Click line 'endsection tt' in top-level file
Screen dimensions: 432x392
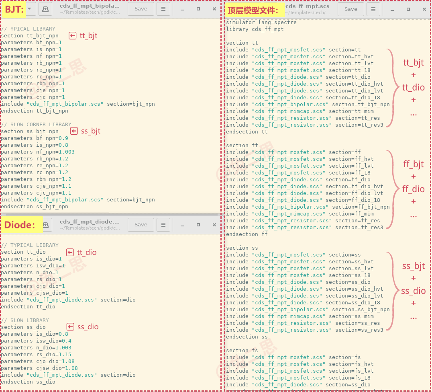[x=247, y=131]
